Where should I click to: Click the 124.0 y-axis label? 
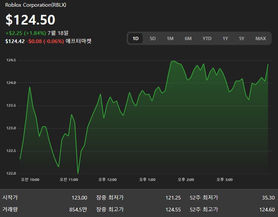(x=11, y=83)
